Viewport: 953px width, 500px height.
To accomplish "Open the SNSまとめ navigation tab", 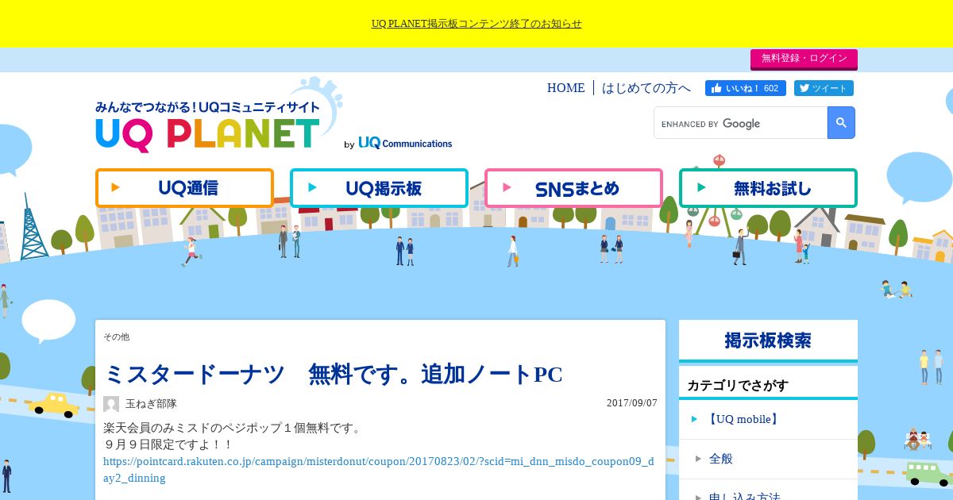I will [x=573, y=188].
